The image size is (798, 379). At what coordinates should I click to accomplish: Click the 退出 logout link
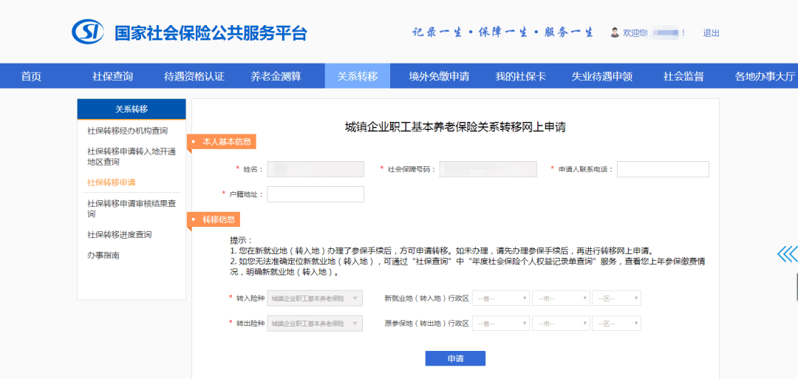711,33
